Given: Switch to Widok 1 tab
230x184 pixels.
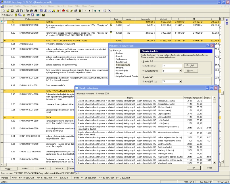Looking at the screenshot, I should (9, 169).
